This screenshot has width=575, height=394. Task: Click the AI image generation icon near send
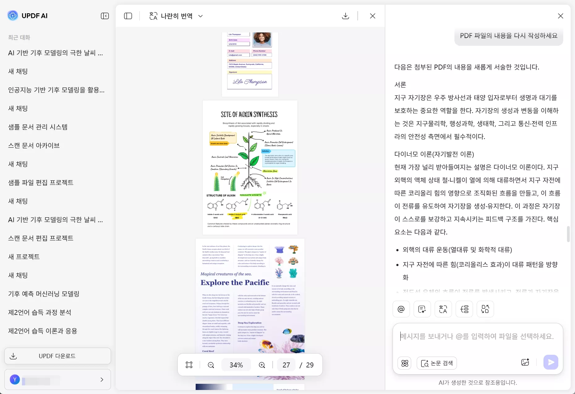525,362
